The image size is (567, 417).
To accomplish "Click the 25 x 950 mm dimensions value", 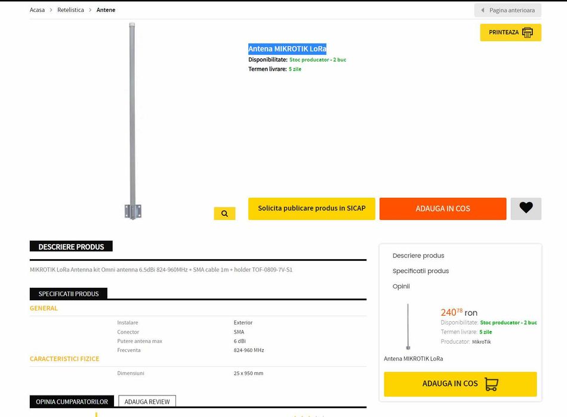I will point(248,374).
